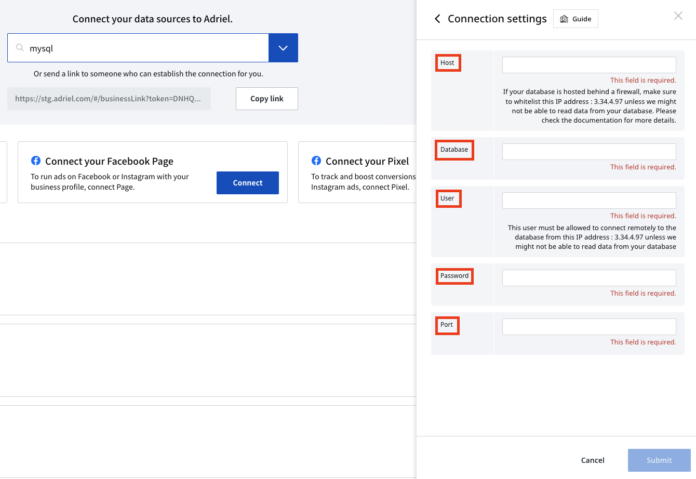Click the search magnifier icon
Image resolution: width=696 pixels, height=479 pixels.
click(20, 48)
